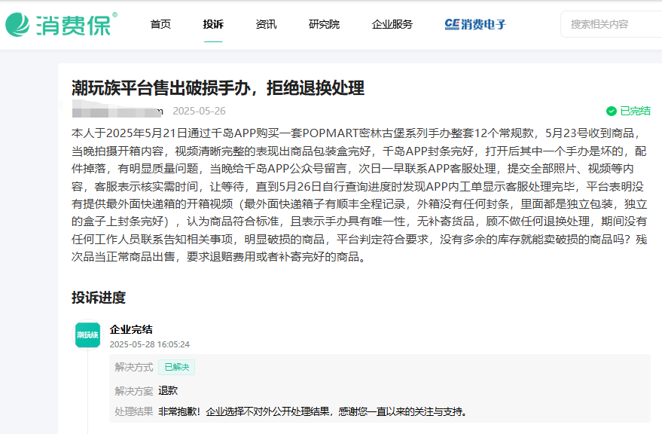Click the 企业完结 progress heading
The height and width of the screenshot is (434, 662).
[x=131, y=329]
